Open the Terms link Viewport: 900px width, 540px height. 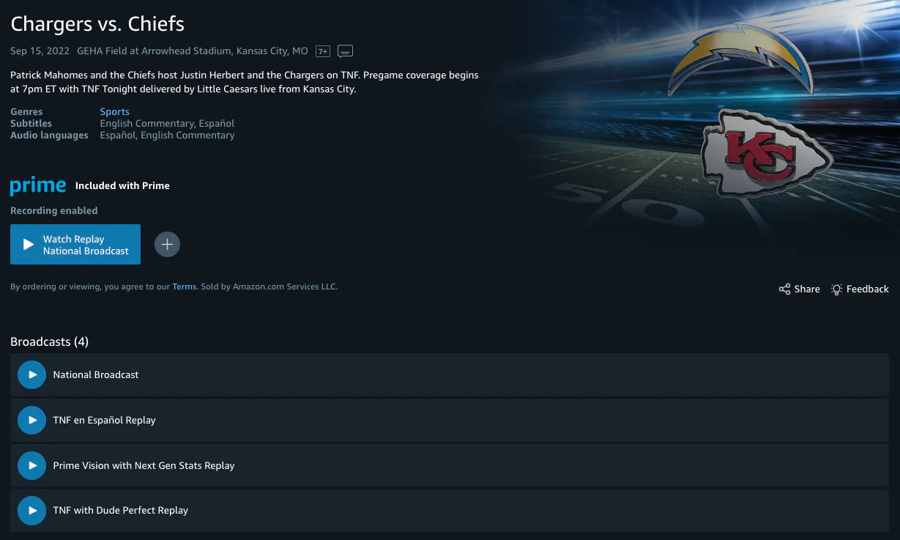(x=184, y=286)
